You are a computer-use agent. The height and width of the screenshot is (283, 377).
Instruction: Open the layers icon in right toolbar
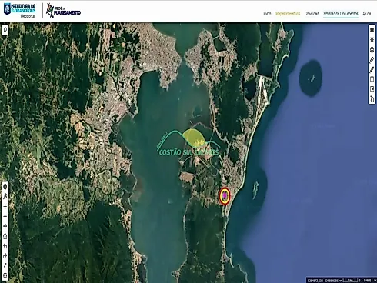coord(372,30)
